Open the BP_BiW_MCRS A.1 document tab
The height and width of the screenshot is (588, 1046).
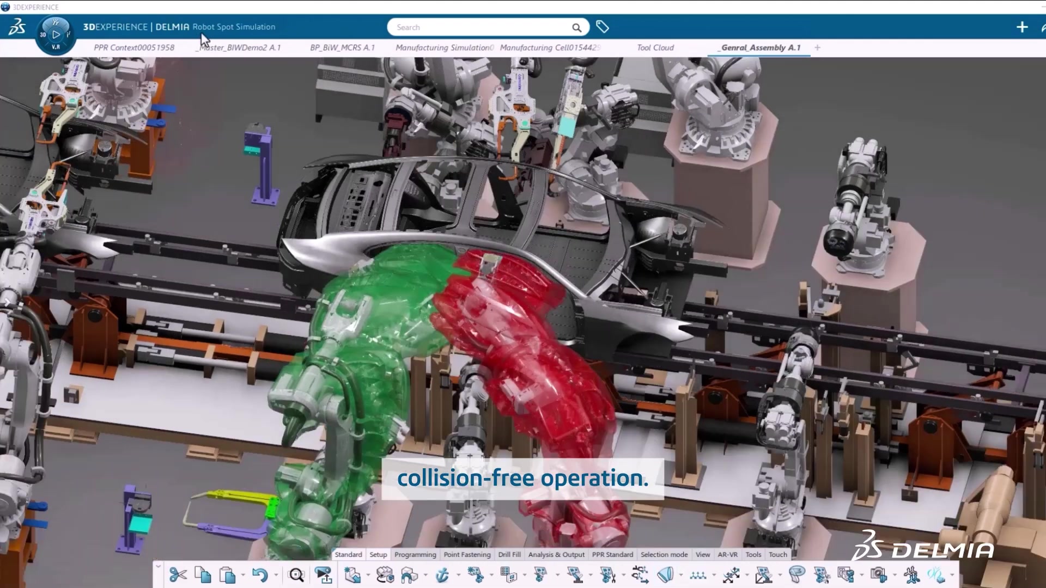pos(342,47)
